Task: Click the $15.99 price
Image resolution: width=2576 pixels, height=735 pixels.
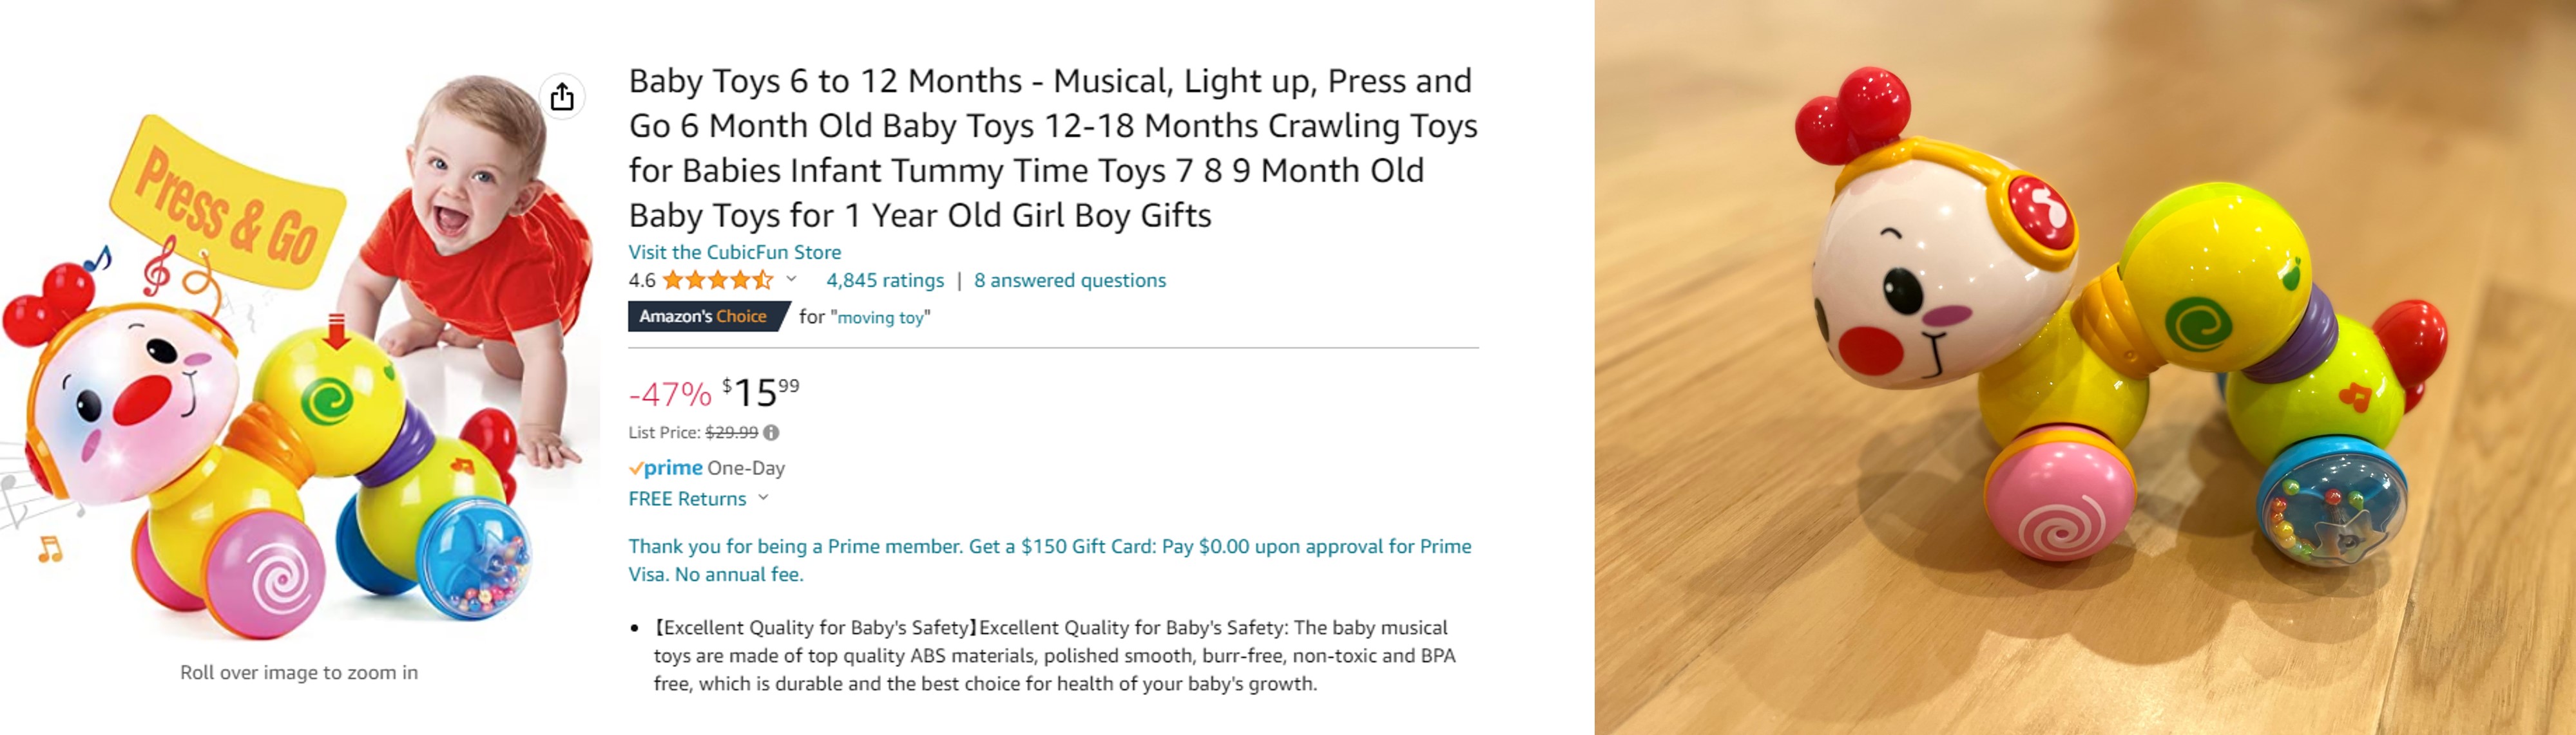Action: pos(761,393)
